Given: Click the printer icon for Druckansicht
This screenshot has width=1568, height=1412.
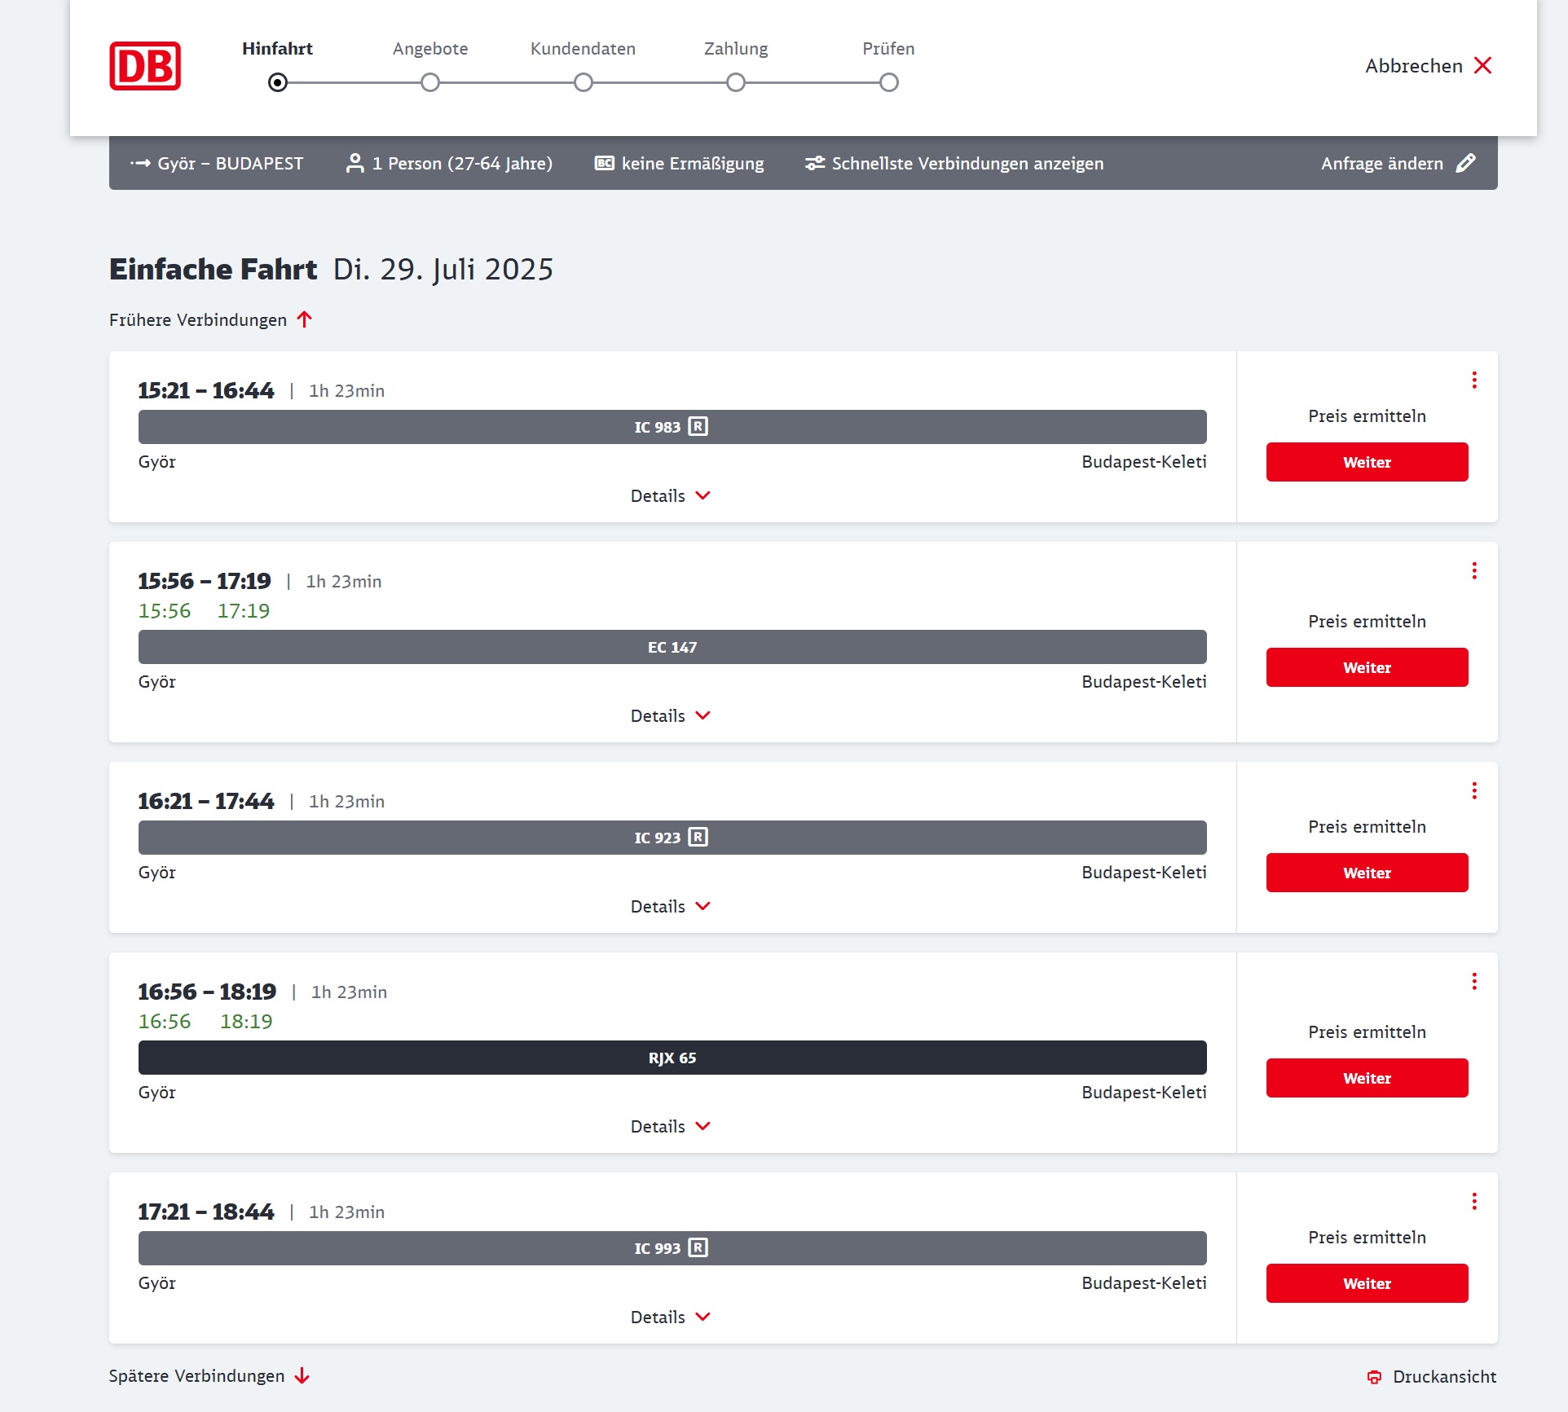Looking at the screenshot, I should [x=1374, y=1377].
